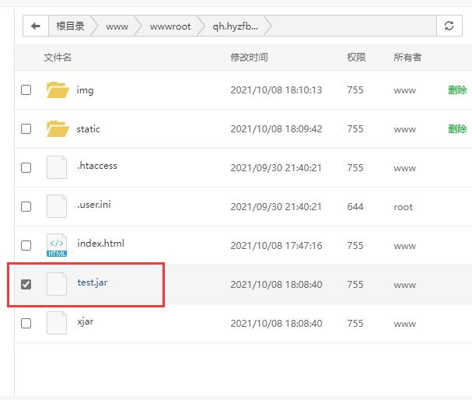Click the 权限 column header
Screen dimensions: 472x400
click(356, 58)
